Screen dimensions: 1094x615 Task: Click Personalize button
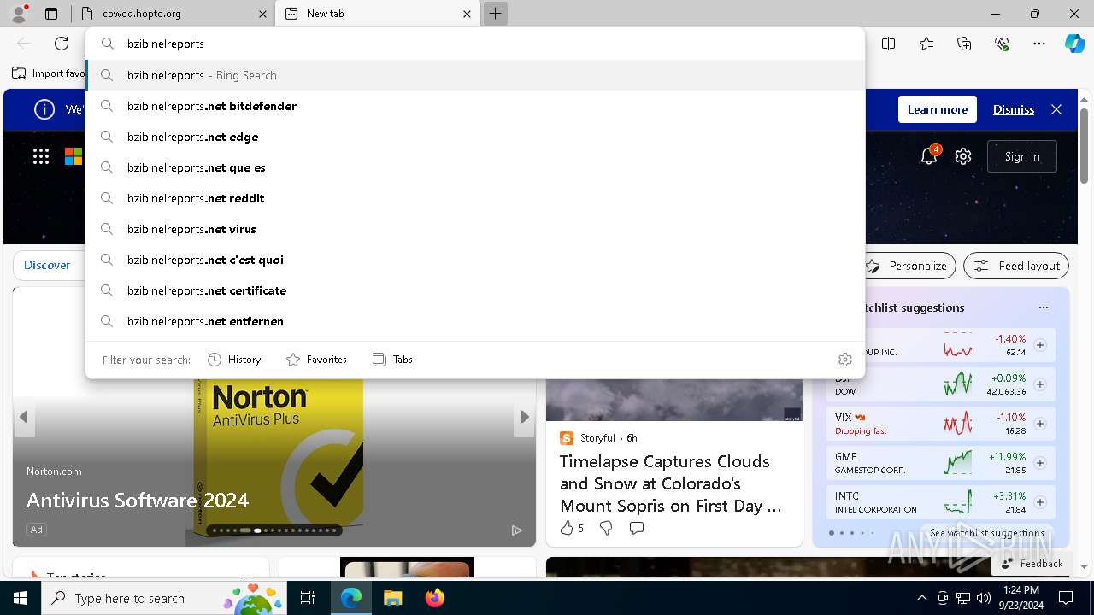(907, 266)
